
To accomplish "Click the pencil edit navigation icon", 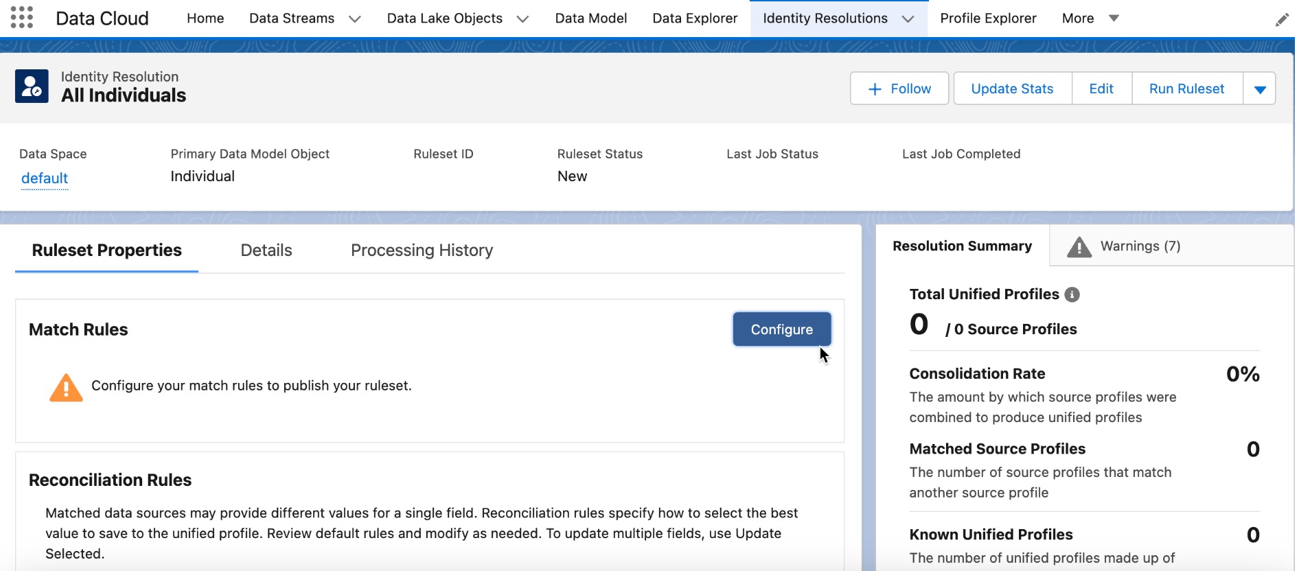I will click(x=1281, y=20).
